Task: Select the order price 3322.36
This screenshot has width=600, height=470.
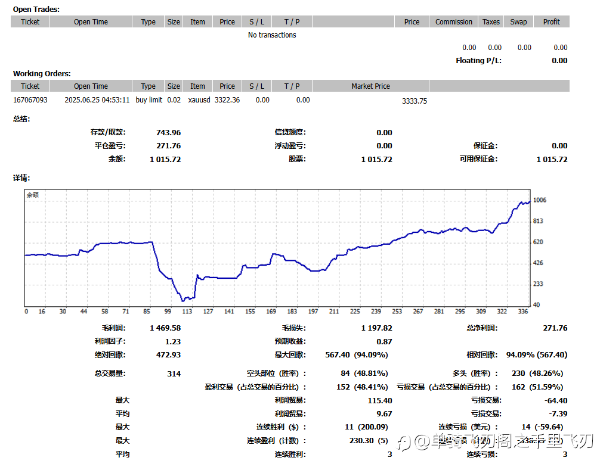Action: pyautogui.click(x=227, y=100)
